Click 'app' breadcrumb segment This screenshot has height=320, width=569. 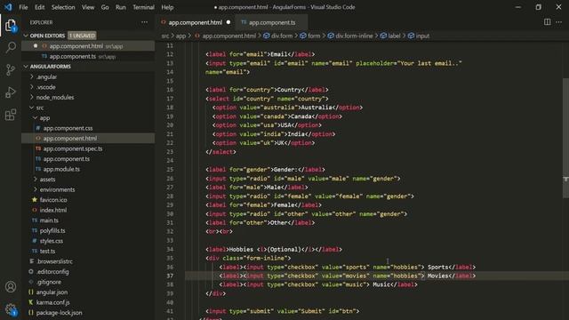pyautogui.click(x=180, y=36)
